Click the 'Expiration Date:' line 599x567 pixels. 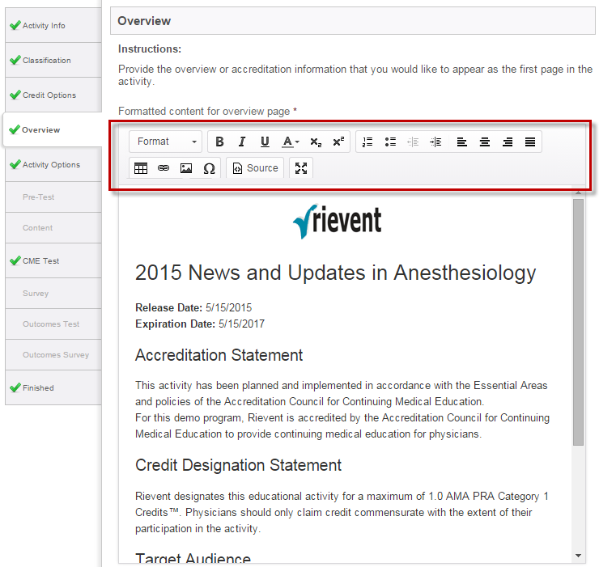pyautogui.click(x=200, y=324)
